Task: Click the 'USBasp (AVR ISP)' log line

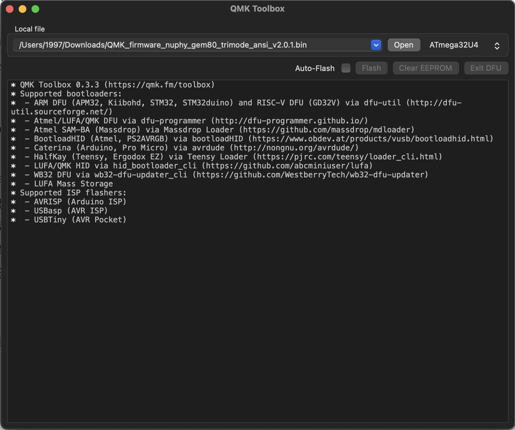Action: (x=59, y=211)
